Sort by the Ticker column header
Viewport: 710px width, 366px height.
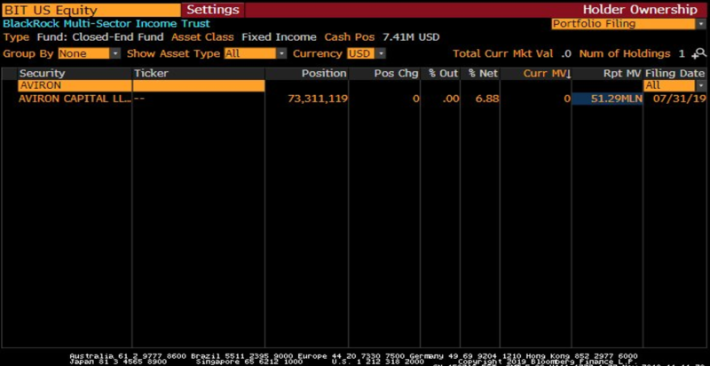click(198, 74)
